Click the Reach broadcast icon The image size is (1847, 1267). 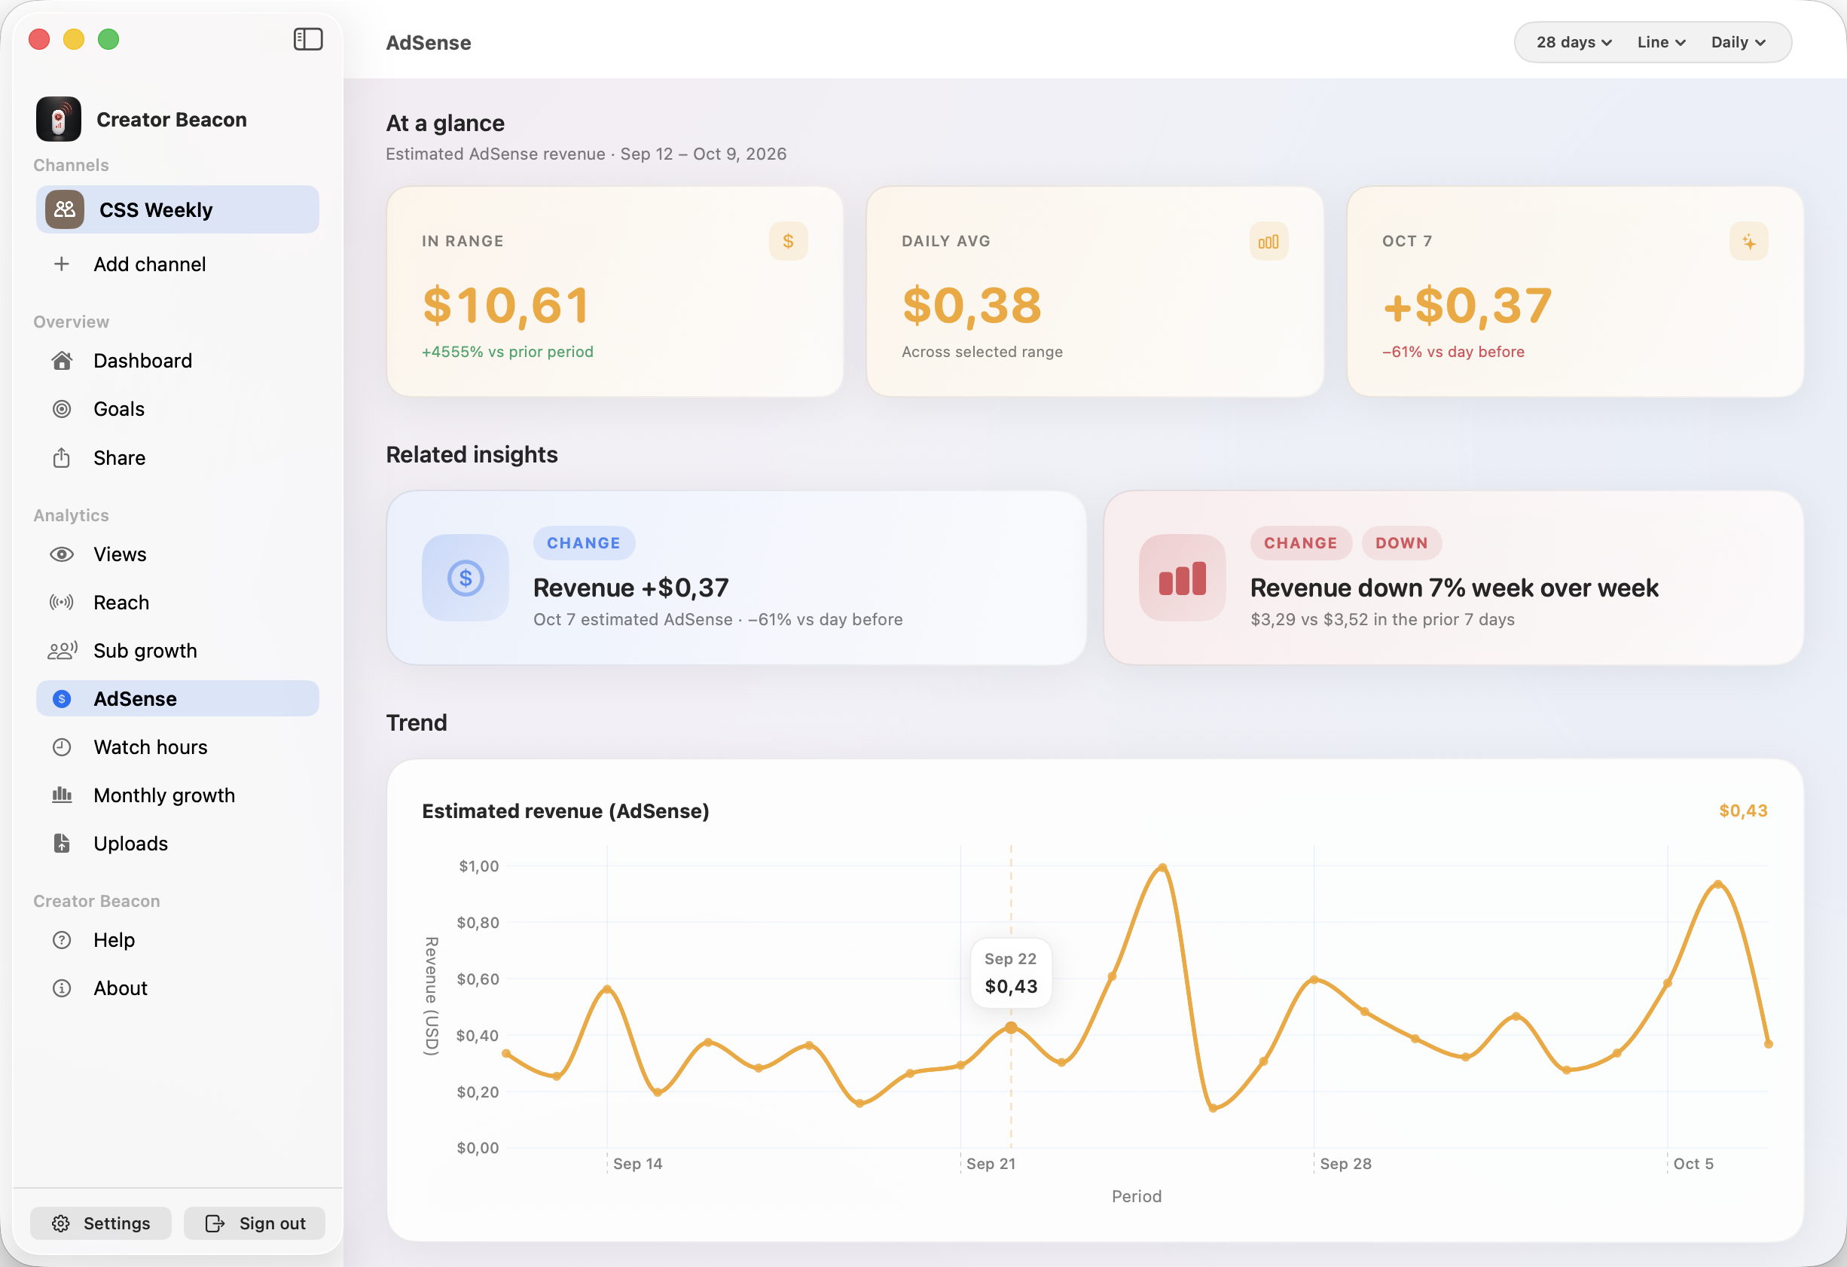coord(62,603)
